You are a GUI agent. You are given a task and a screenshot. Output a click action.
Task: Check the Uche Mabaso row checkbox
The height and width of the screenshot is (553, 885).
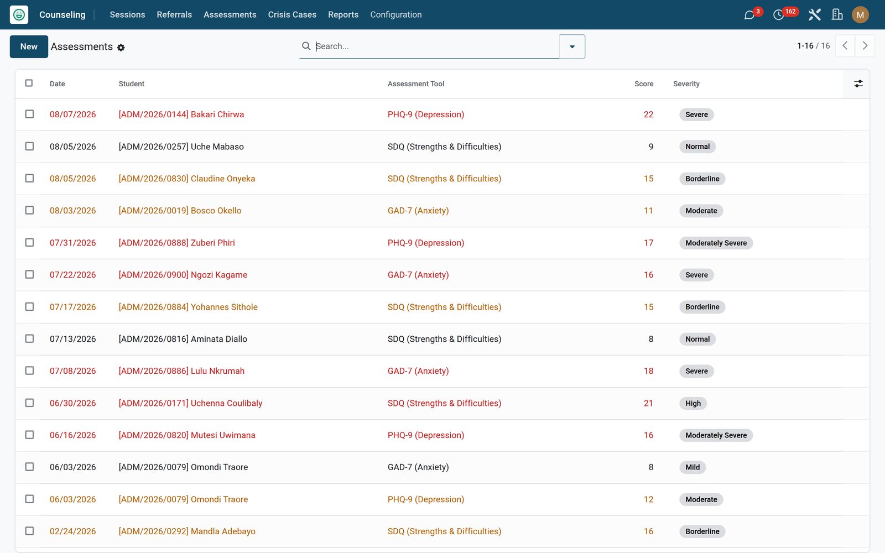29,146
